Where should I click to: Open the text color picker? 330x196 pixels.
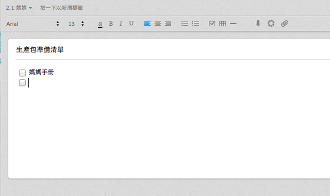pos(100,24)
